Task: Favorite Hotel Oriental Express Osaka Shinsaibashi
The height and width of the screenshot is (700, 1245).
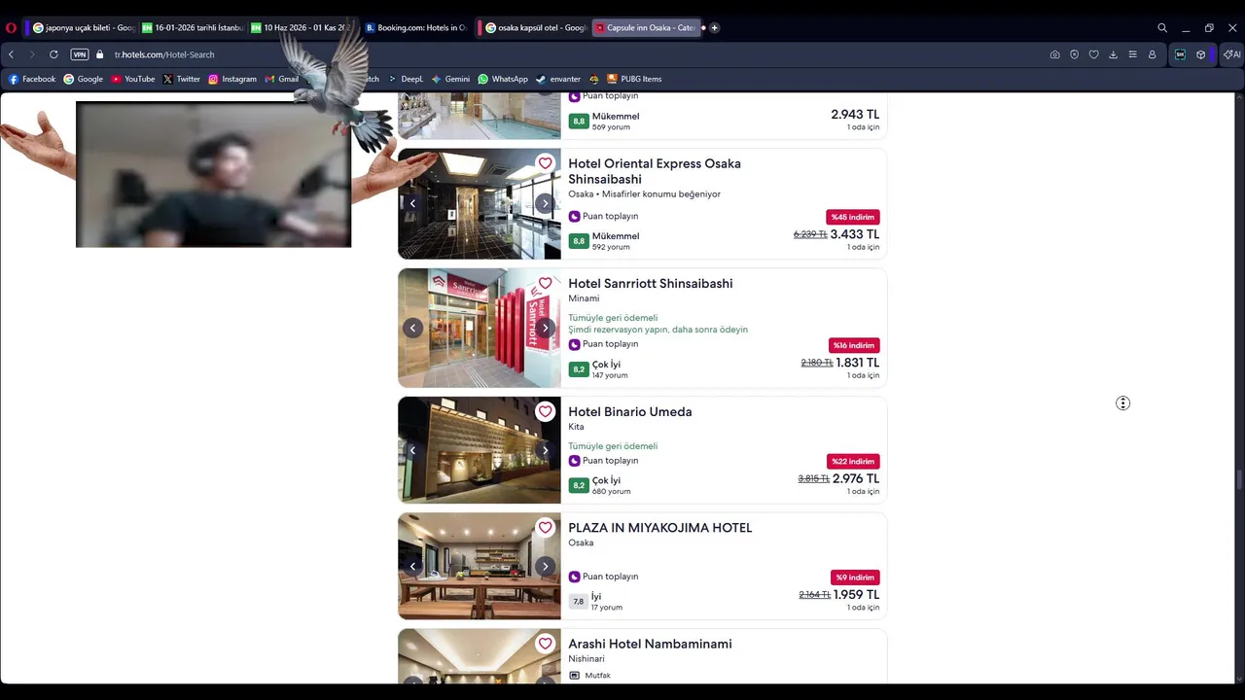Action: [545, 163]
